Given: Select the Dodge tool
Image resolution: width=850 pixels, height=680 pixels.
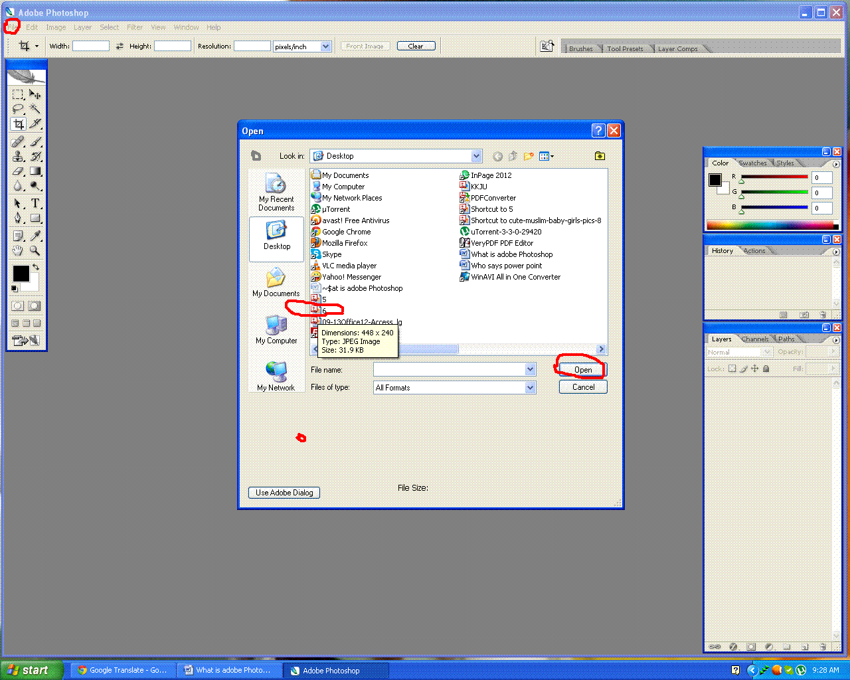Looking at the screenshot, I should point(35,186).
